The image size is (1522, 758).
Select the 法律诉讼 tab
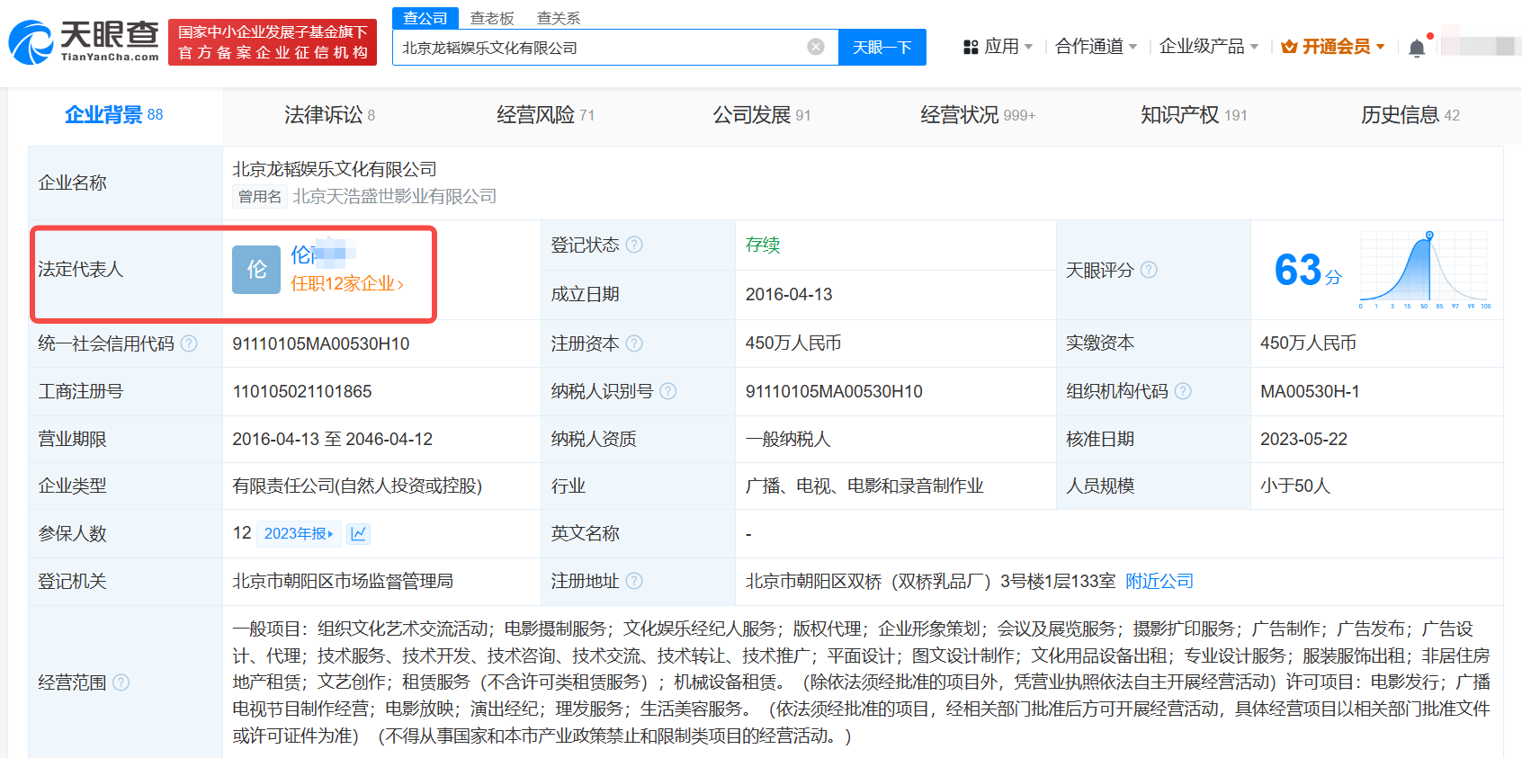(330, 115)
